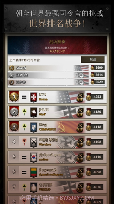Click the silver rank 2 laurel medal
This screenshot has width=114, height=204.
click(x=14, y=112)
